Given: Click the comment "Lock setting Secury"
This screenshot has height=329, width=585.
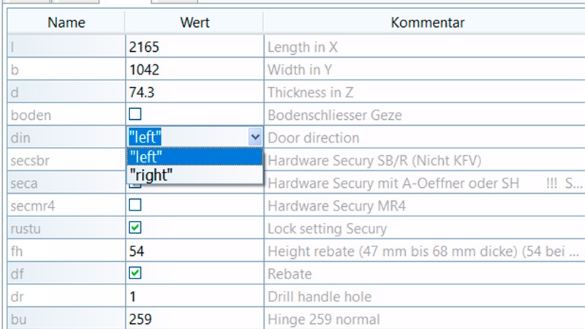Looking at the screenshot, I should [x=327, y=229].
